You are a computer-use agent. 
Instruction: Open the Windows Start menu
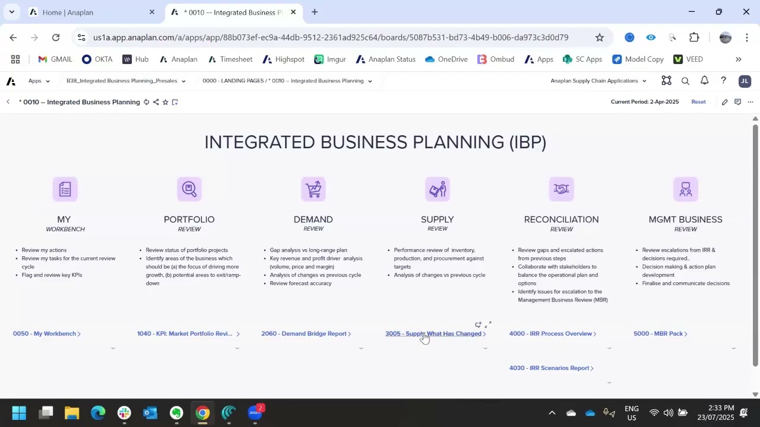click(x=19, y=413)
